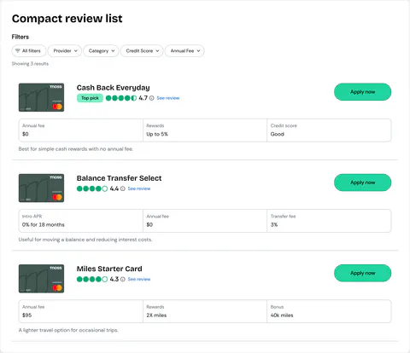Click 'A lighter travel option' description
Screen dimensions: 410x353
[68, 330]
